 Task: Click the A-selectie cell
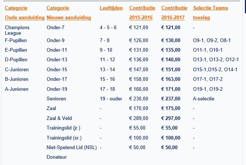click(204, 99)
